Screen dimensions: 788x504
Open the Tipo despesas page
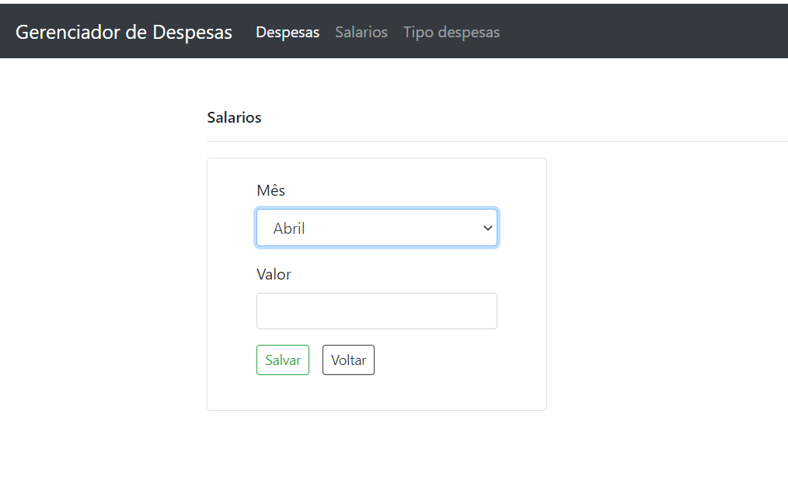click(451, 32)
